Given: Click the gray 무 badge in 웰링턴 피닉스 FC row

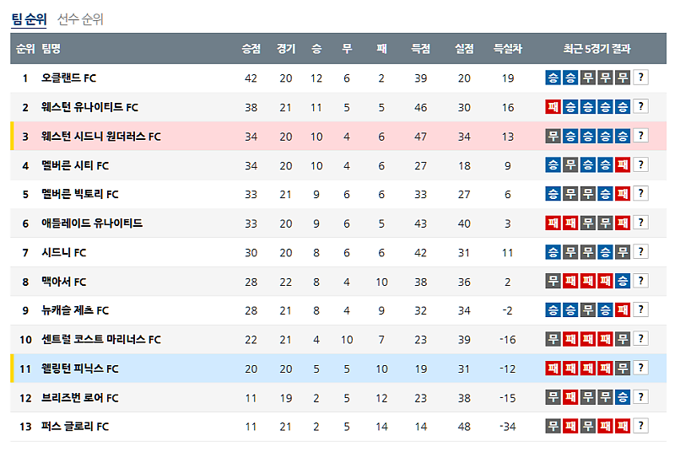Looking at the screenshot, I should (x=623, y=368).
